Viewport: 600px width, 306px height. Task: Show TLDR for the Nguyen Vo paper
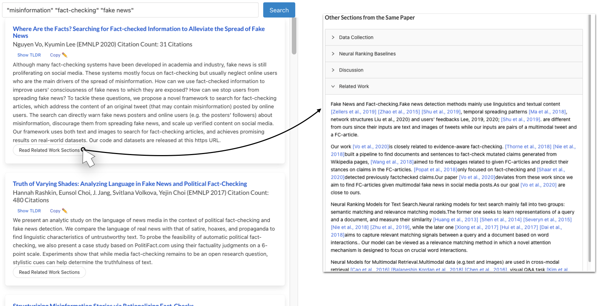[29, 55]
